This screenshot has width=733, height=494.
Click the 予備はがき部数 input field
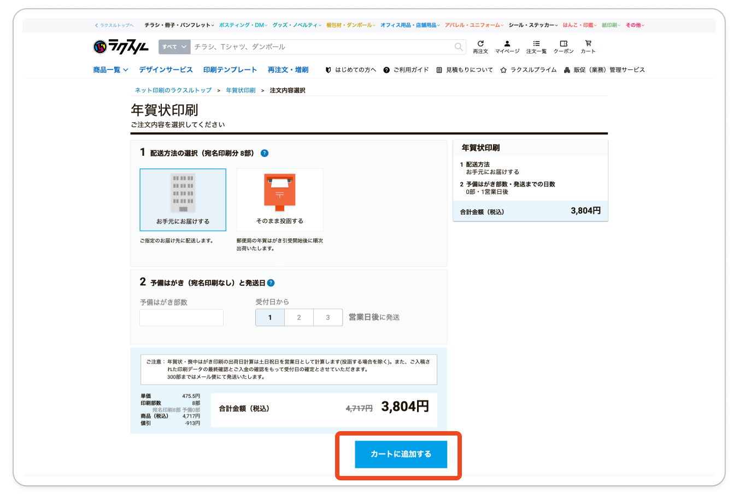(x=181, y=317)
